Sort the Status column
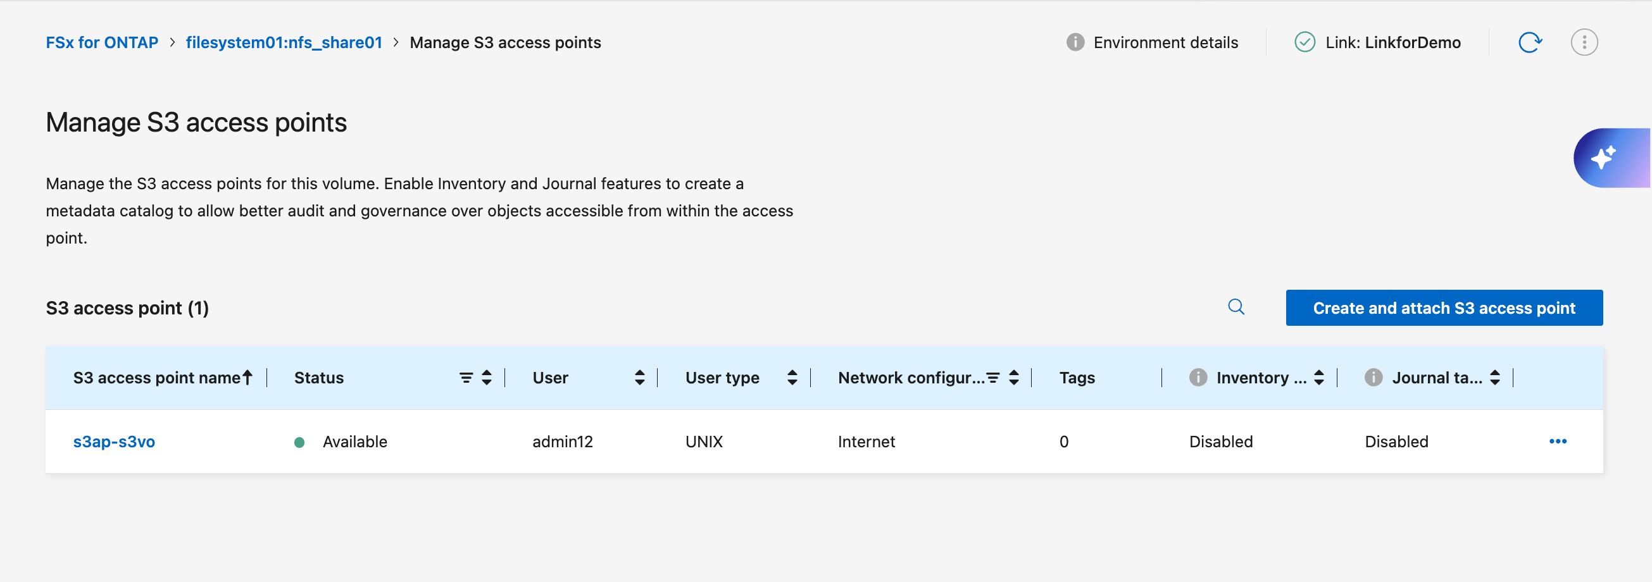Image resolution: width=1652 pixels, height=582 pixels. [487, 378]
